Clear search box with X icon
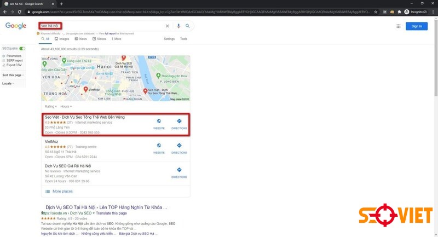The image size is (438, 237). coord(168,26)
